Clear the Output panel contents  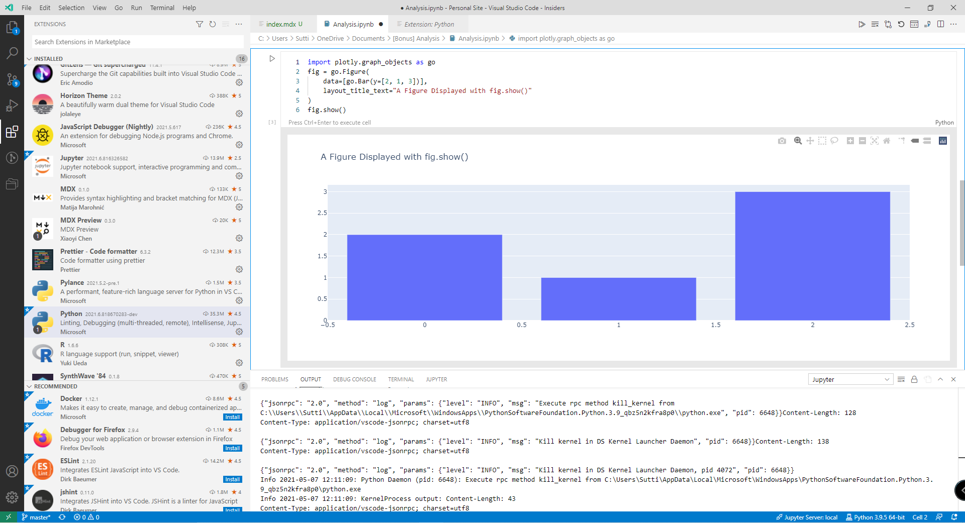pos(901,379)
